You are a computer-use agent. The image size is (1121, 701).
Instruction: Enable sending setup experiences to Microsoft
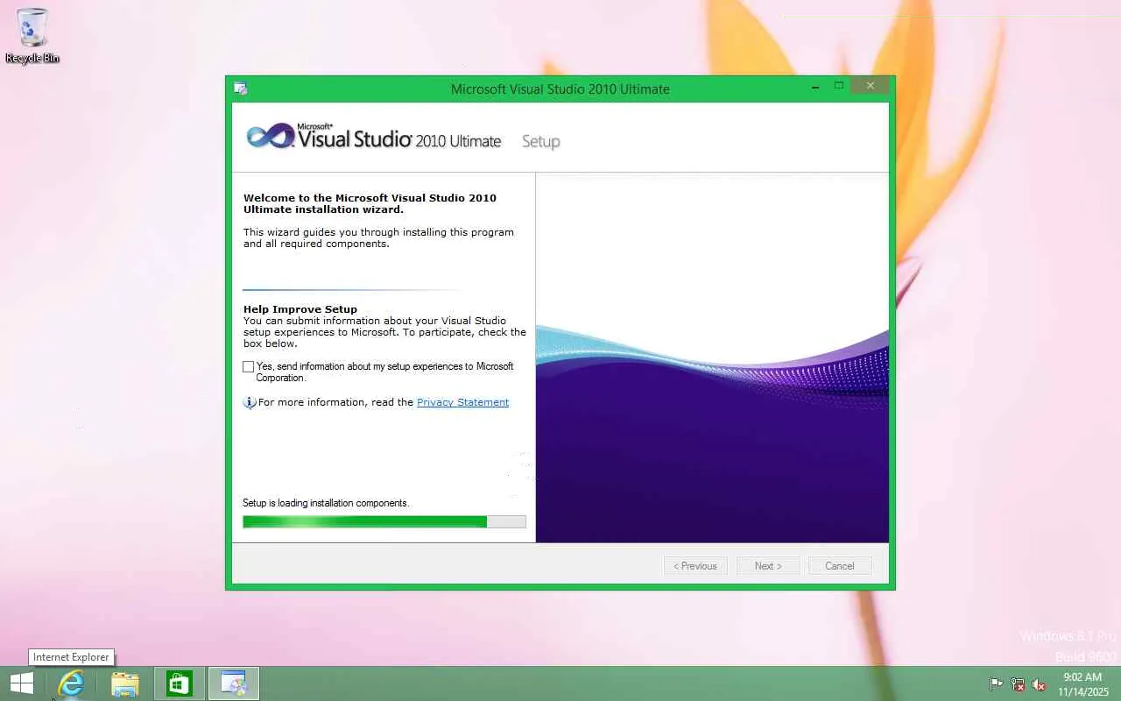point(249,367)
